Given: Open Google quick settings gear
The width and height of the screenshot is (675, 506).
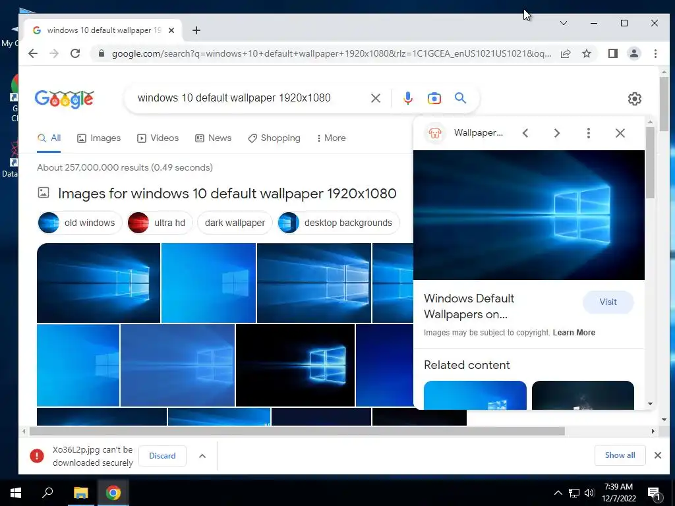Looking at the screenshot, I should pos(635,99).
